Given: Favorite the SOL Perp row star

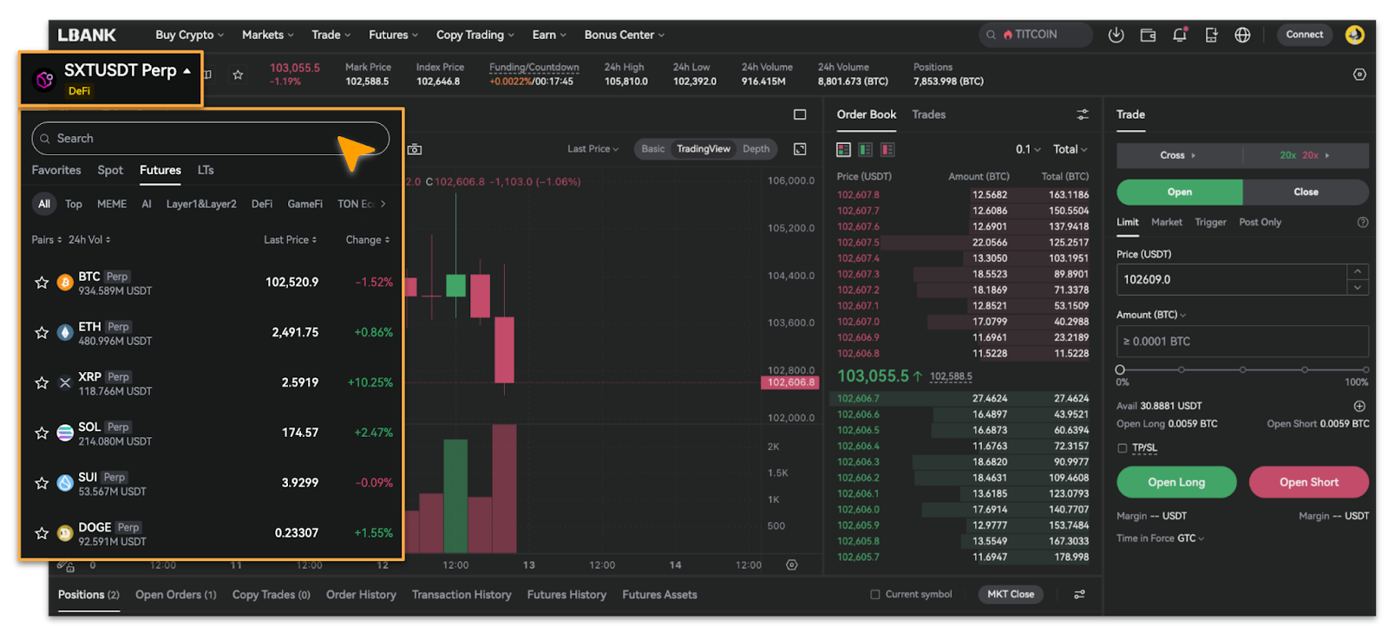Looking at the screenshot, I should pos(41,433).
